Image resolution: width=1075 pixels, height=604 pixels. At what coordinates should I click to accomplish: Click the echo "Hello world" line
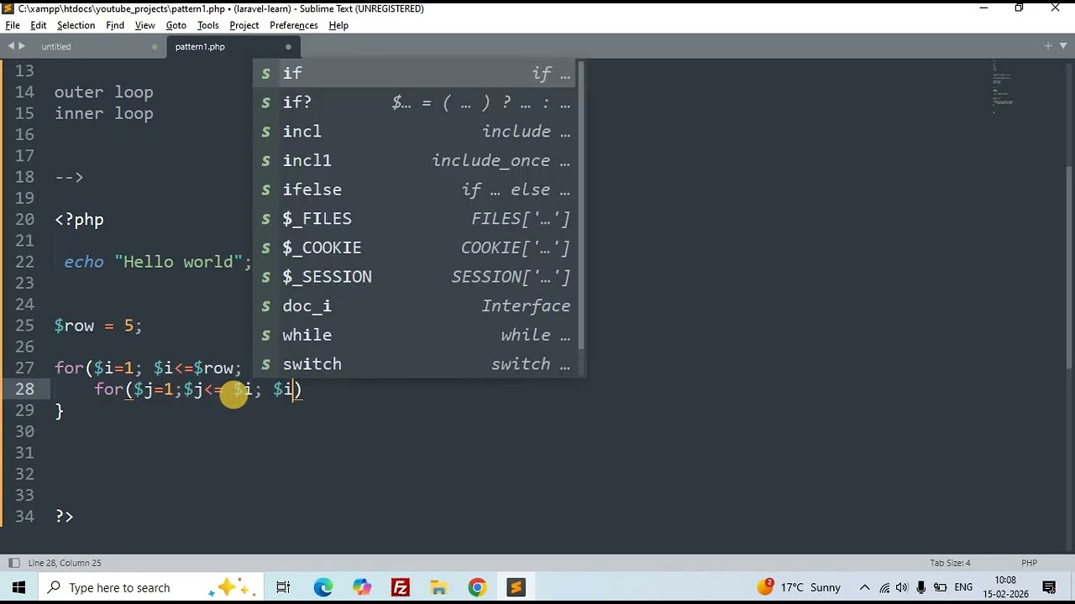click(x=158, y=262)
